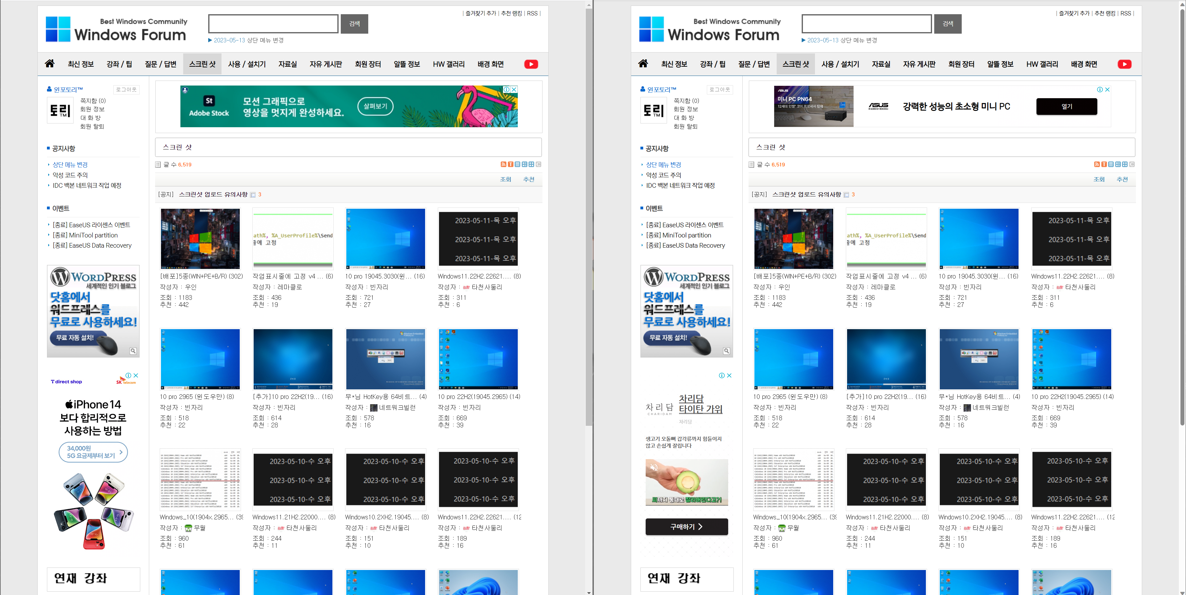
Task: Switch to list view icon in right window
Action: point(1111,164)
